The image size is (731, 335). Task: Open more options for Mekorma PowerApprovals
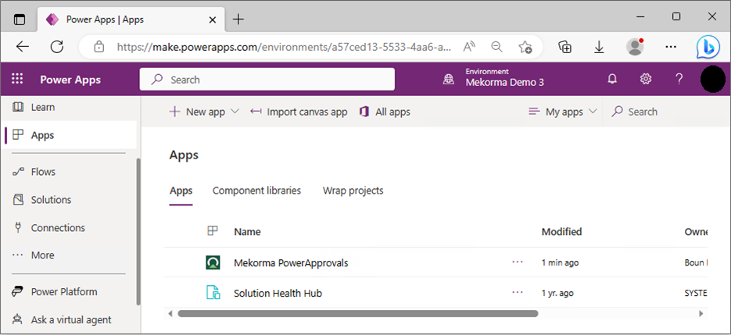(x=517, y=263)
